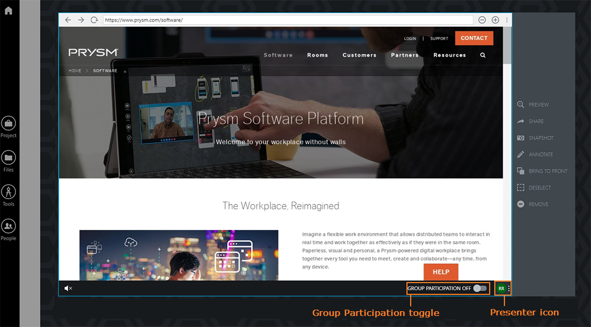Click the city lights workplace image
Viewport: 591px width, 327px height.
179,255
